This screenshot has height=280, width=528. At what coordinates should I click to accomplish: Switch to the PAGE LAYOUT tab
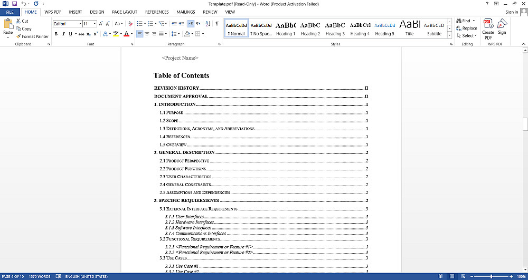coord(125,12)
